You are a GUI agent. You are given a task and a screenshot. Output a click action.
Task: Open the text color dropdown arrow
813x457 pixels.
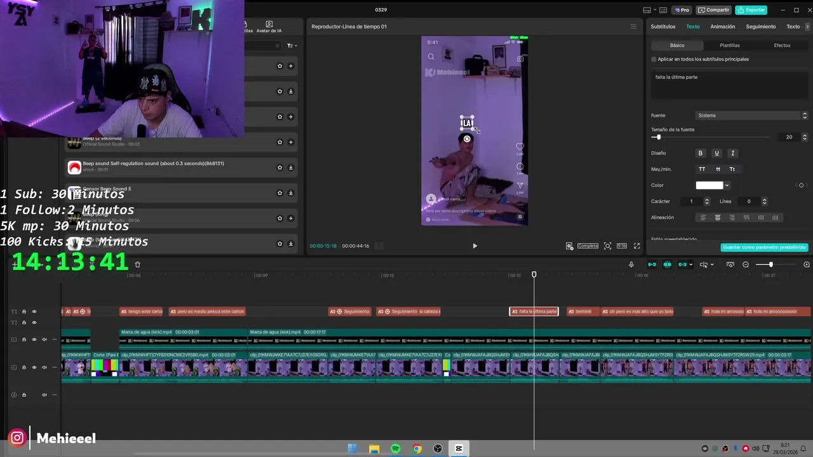[727, 185]
